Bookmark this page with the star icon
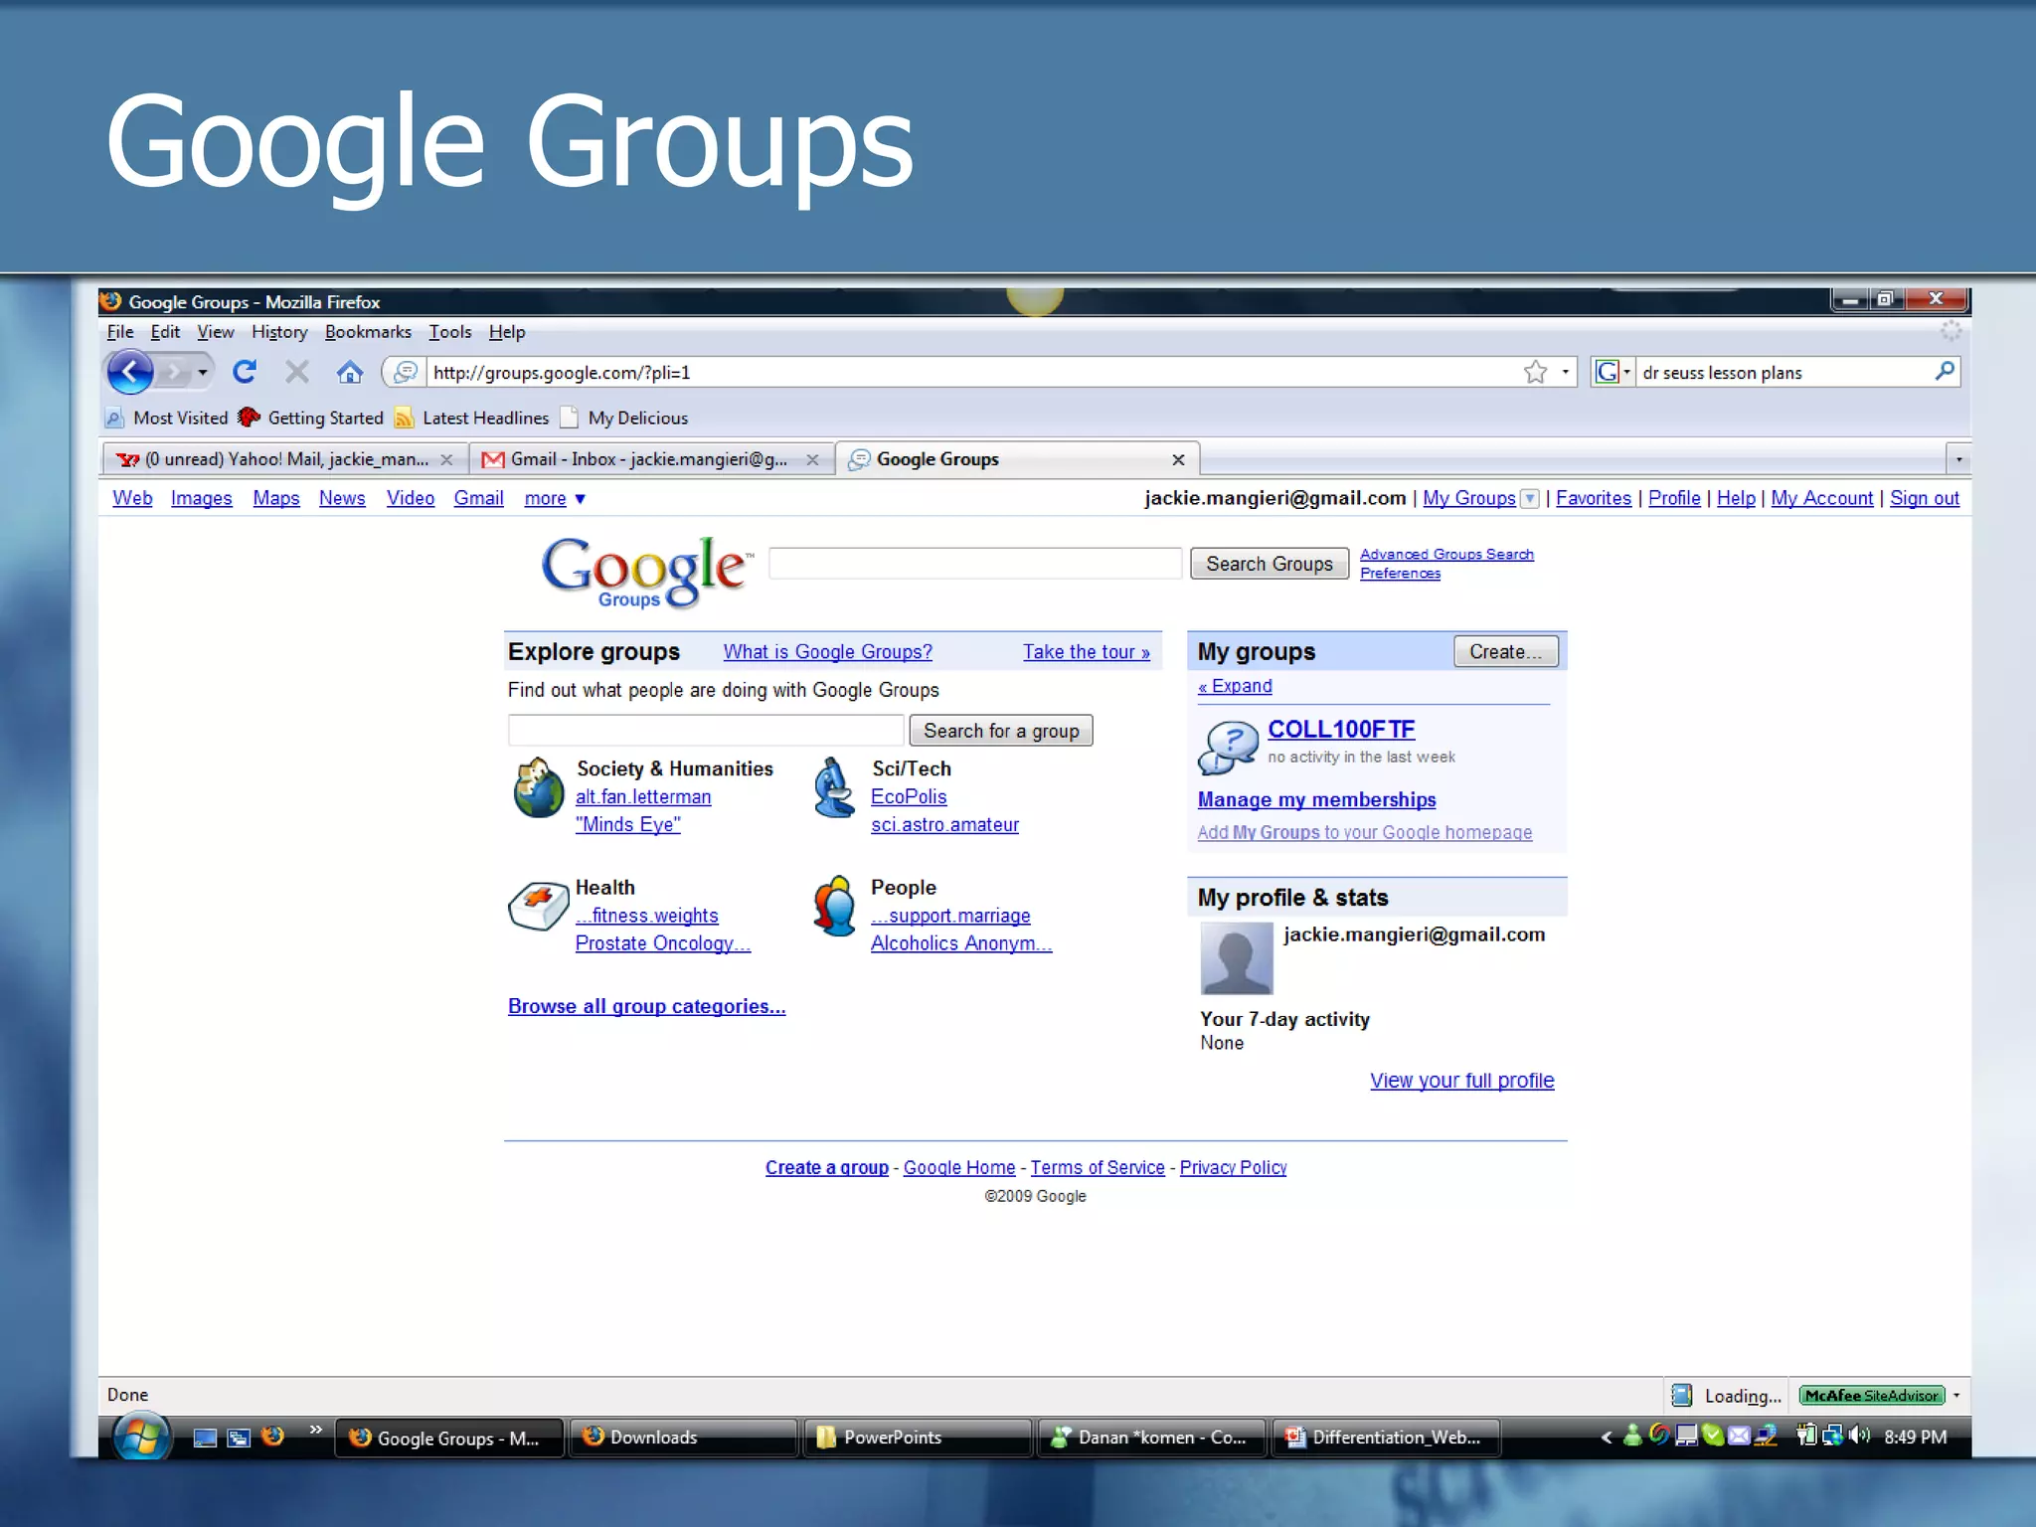This screenshot has height=1527, width=2036. (x=1535, y=372)
